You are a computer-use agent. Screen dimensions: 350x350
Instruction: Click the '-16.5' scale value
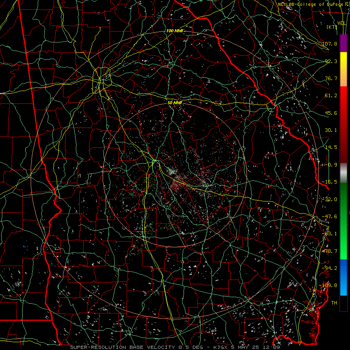[x=329, y=182]
